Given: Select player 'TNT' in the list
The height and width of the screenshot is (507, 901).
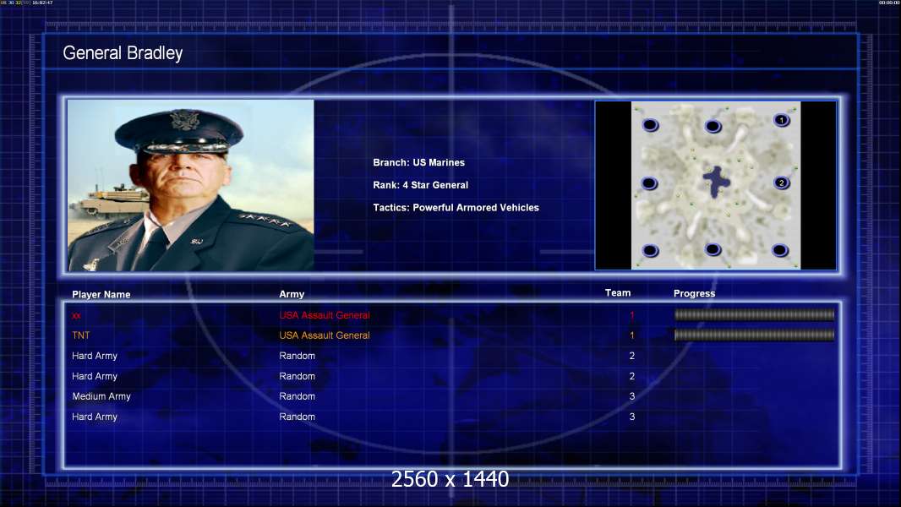Looking at the screenshot, I should (81, 335).
